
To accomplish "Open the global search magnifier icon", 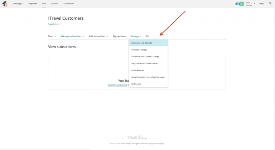I will (x=270, y=4).
